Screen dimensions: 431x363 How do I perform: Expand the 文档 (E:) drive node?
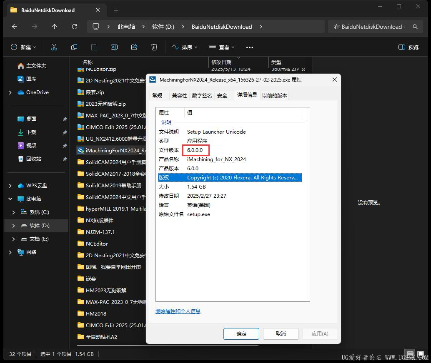[13, 239]
